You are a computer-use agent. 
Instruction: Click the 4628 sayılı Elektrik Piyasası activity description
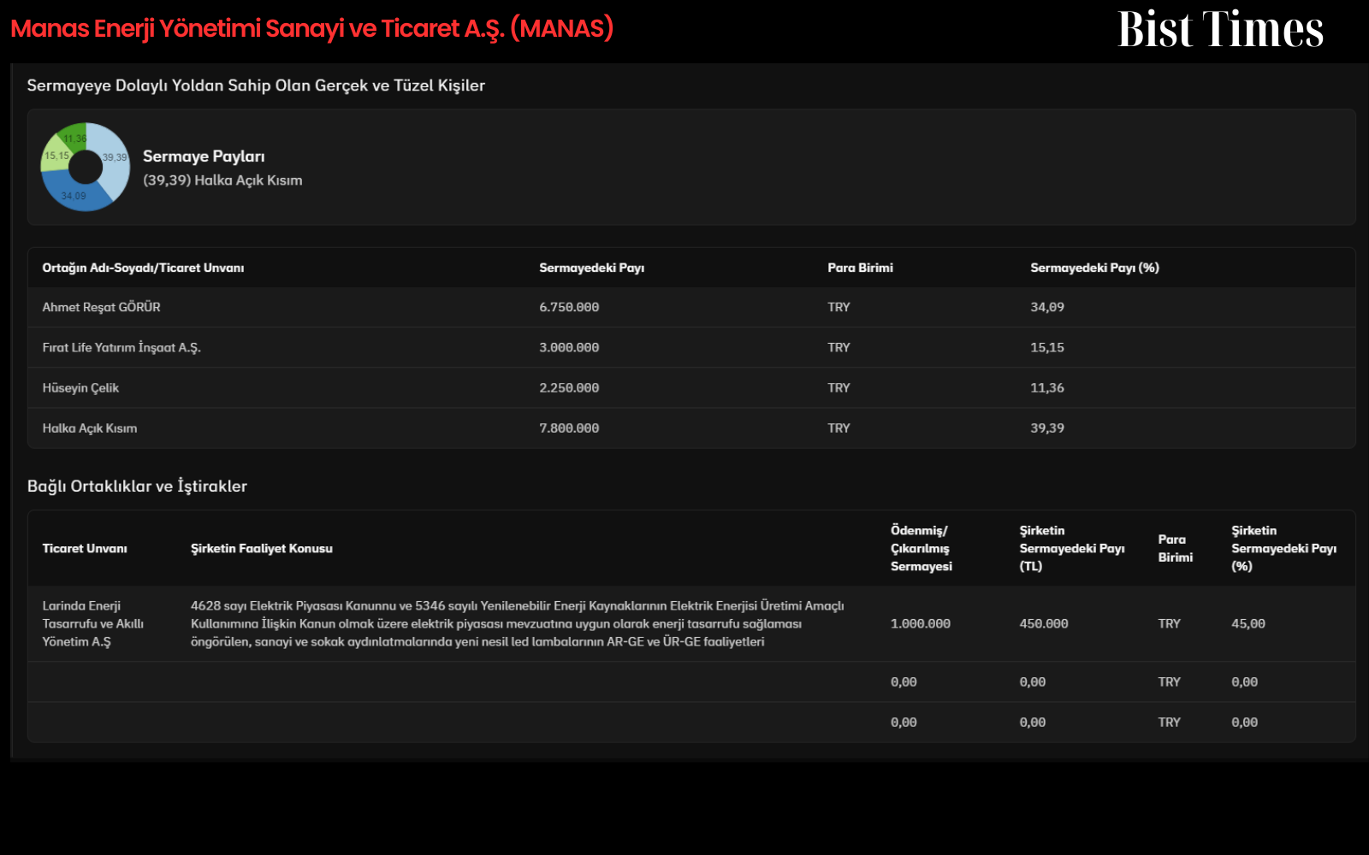tap(517, 623)
